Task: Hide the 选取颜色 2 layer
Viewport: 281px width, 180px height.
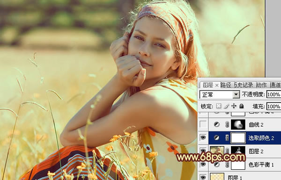Action: click(x=203, y=137)
